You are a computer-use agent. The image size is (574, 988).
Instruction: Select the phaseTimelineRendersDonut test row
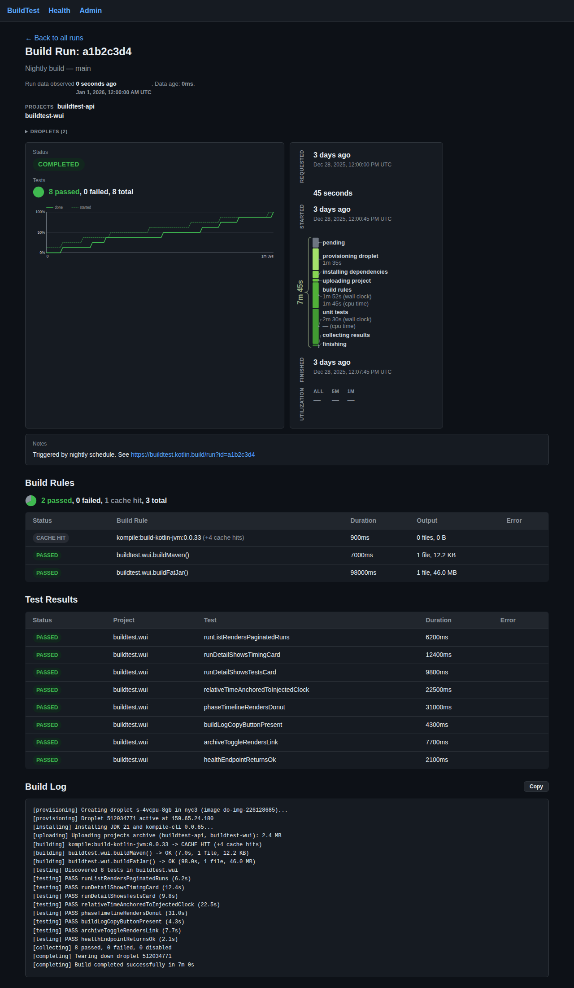click(287, 708)
